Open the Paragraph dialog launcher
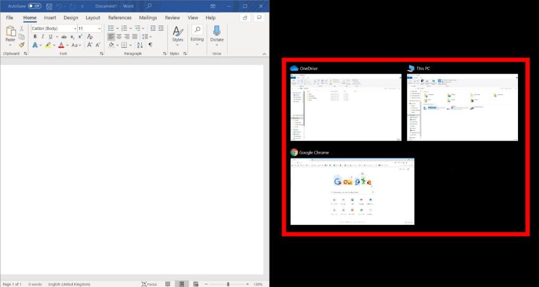The height and width of the screenshot is (287, 539). (165, 54)
